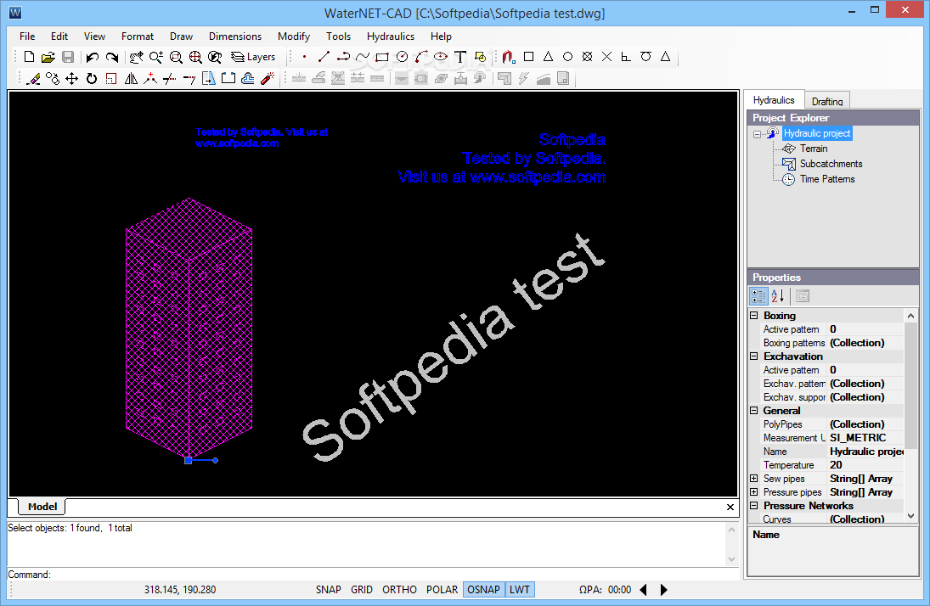
Task: Open the File menu
Action: [x=27, y=36]
